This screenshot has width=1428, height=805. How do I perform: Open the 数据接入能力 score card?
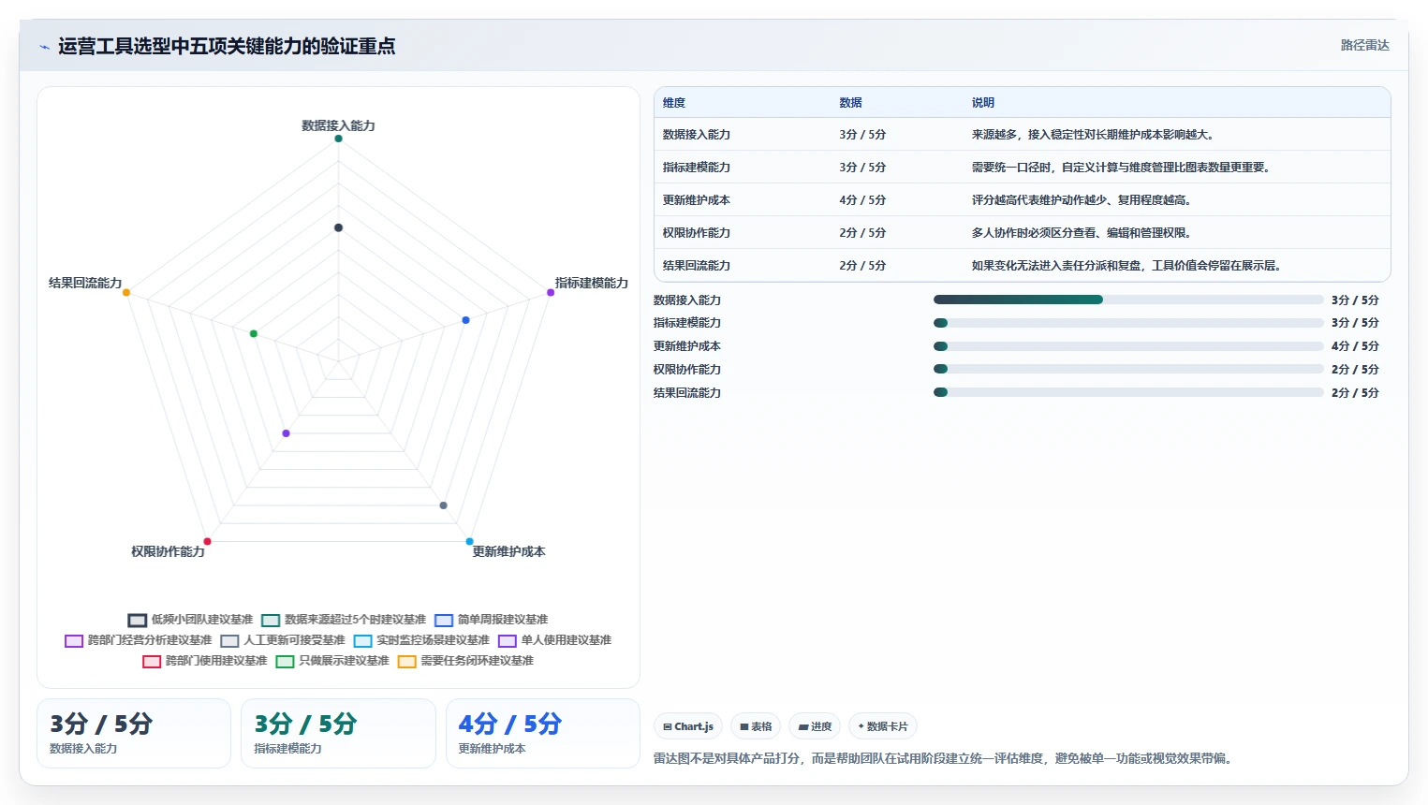click(x=134, y=733)
